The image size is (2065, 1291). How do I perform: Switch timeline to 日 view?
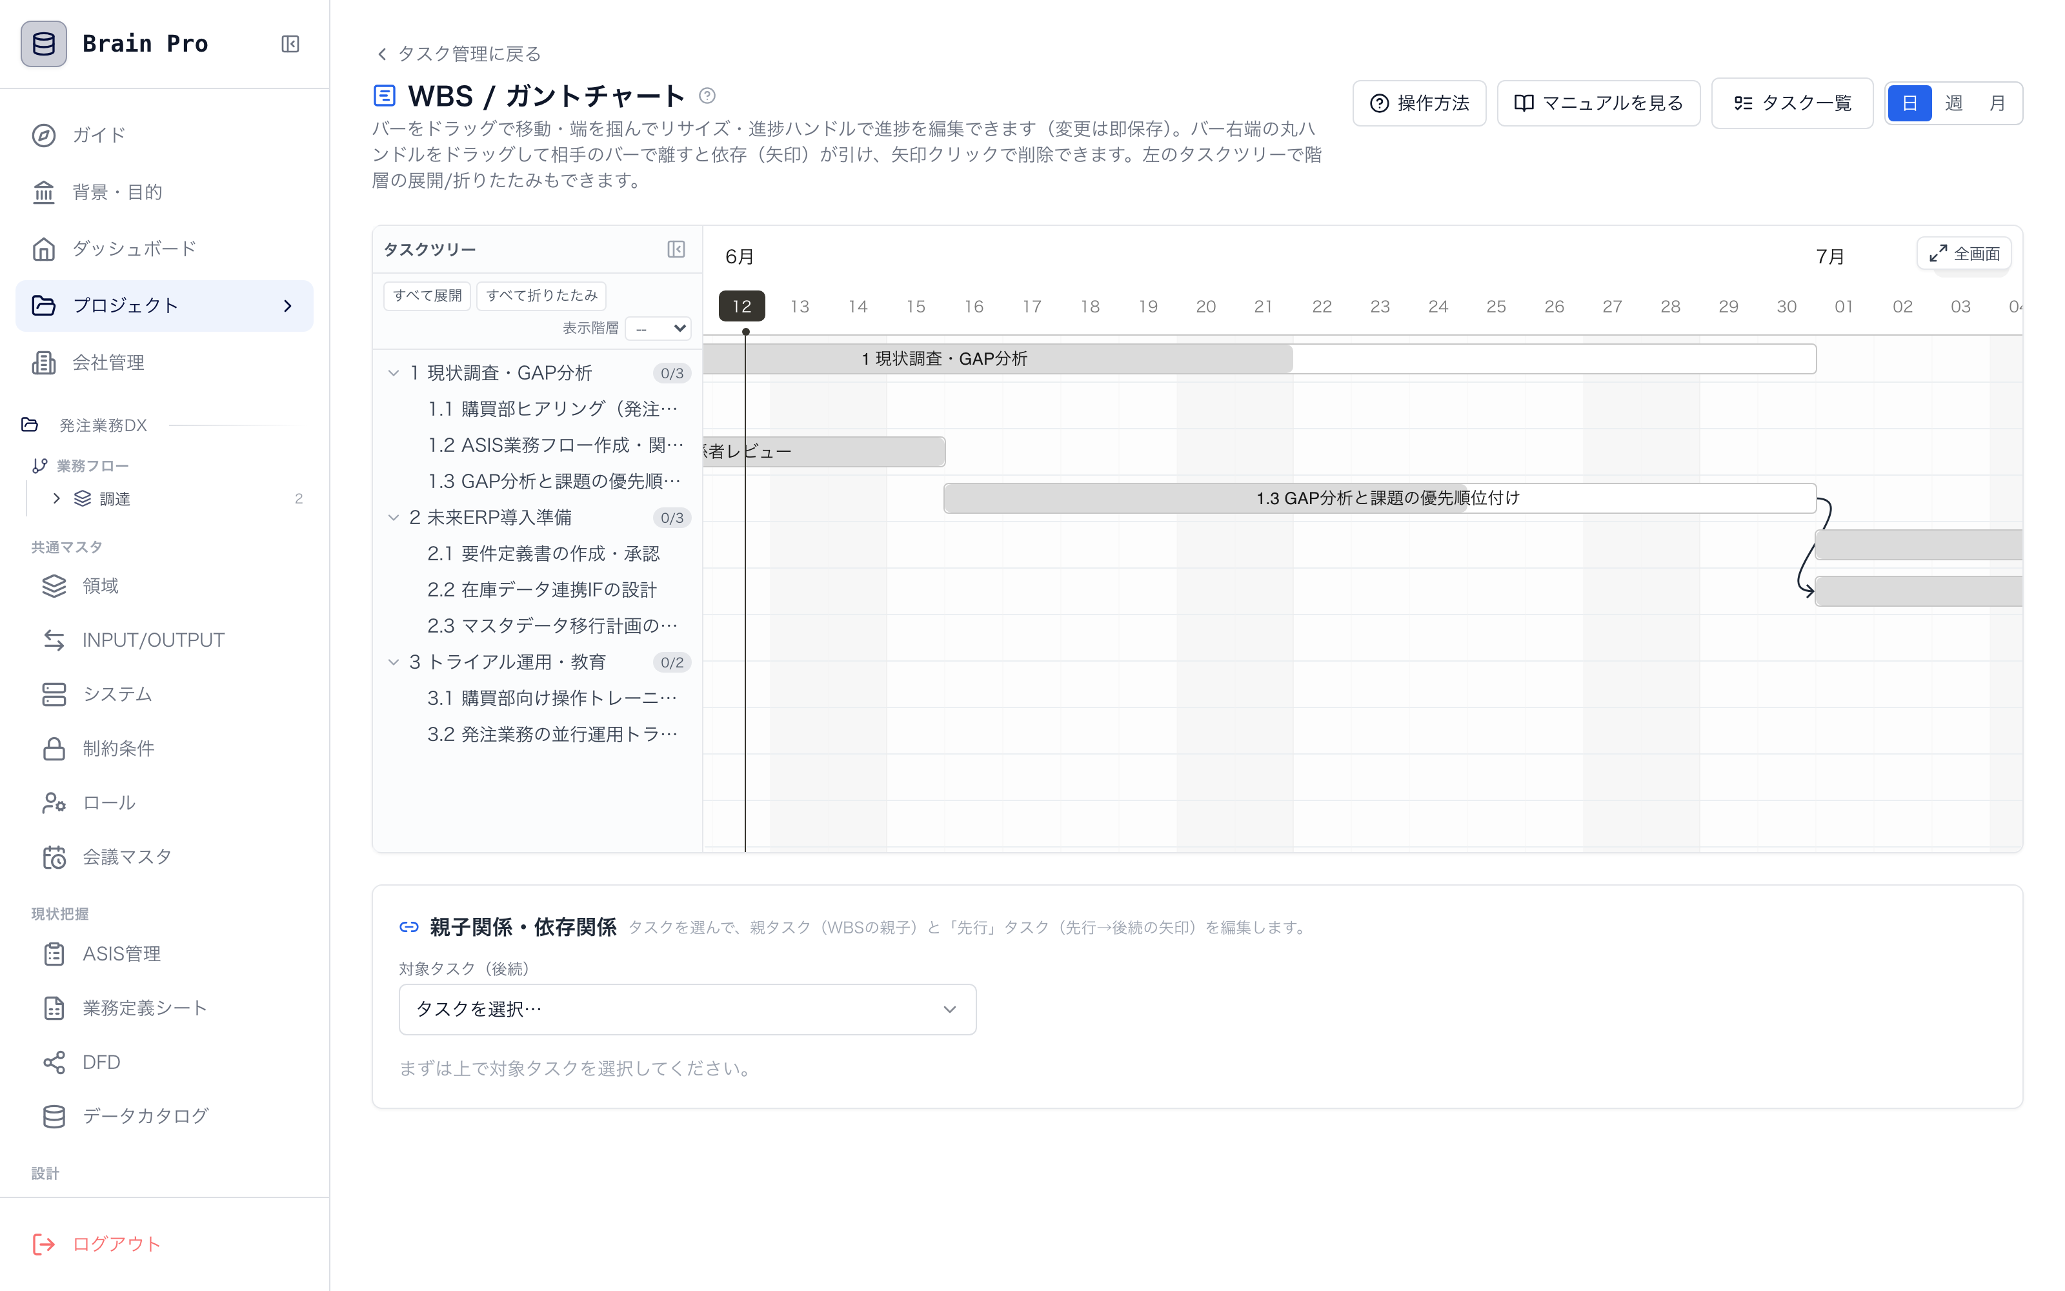pos(1909,103)
